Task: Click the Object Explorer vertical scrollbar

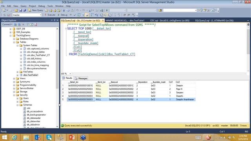Action: 57,69
